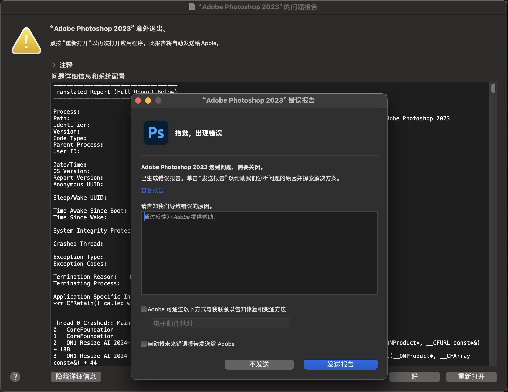The height and width of the screenshot is (392, 508).
Task: Click the yellow warning triangle icon
Action: [26, 41]
